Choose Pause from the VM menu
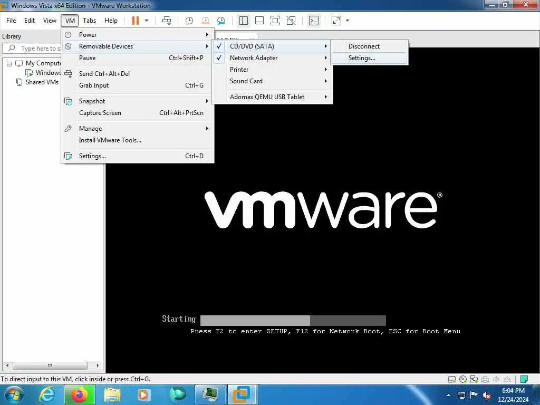The height and width of the screenshot is (405, 540). pos(138,58)
